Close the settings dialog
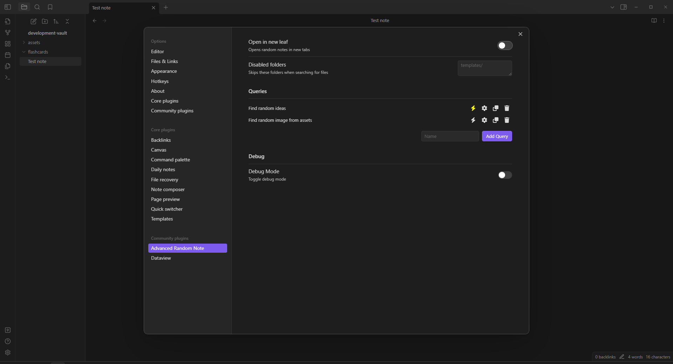 click(520, 34)
